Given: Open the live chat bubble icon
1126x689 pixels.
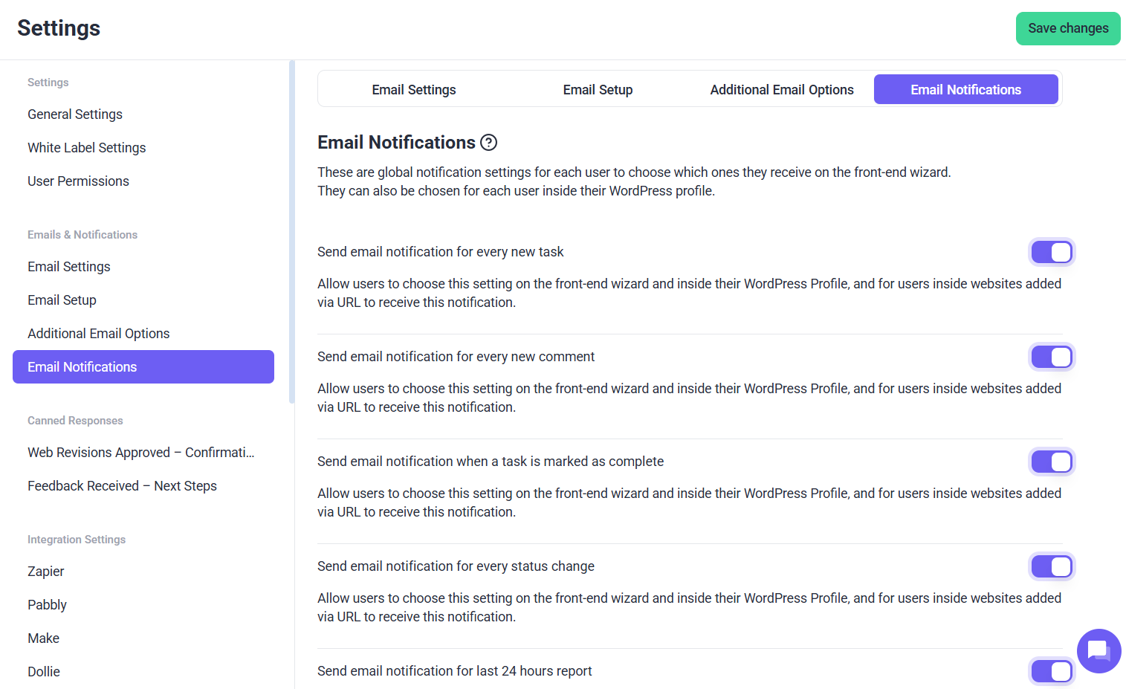Looking at the screenshot, I should (1099, 651).
